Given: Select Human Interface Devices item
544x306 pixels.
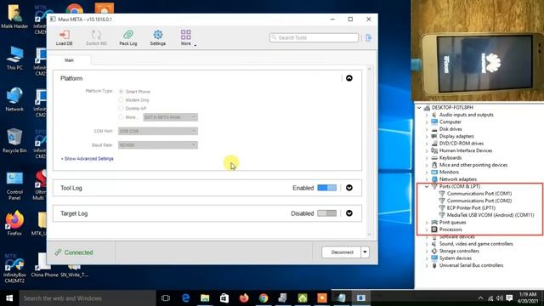Looking at the screenshot, I should pos(466,150).
